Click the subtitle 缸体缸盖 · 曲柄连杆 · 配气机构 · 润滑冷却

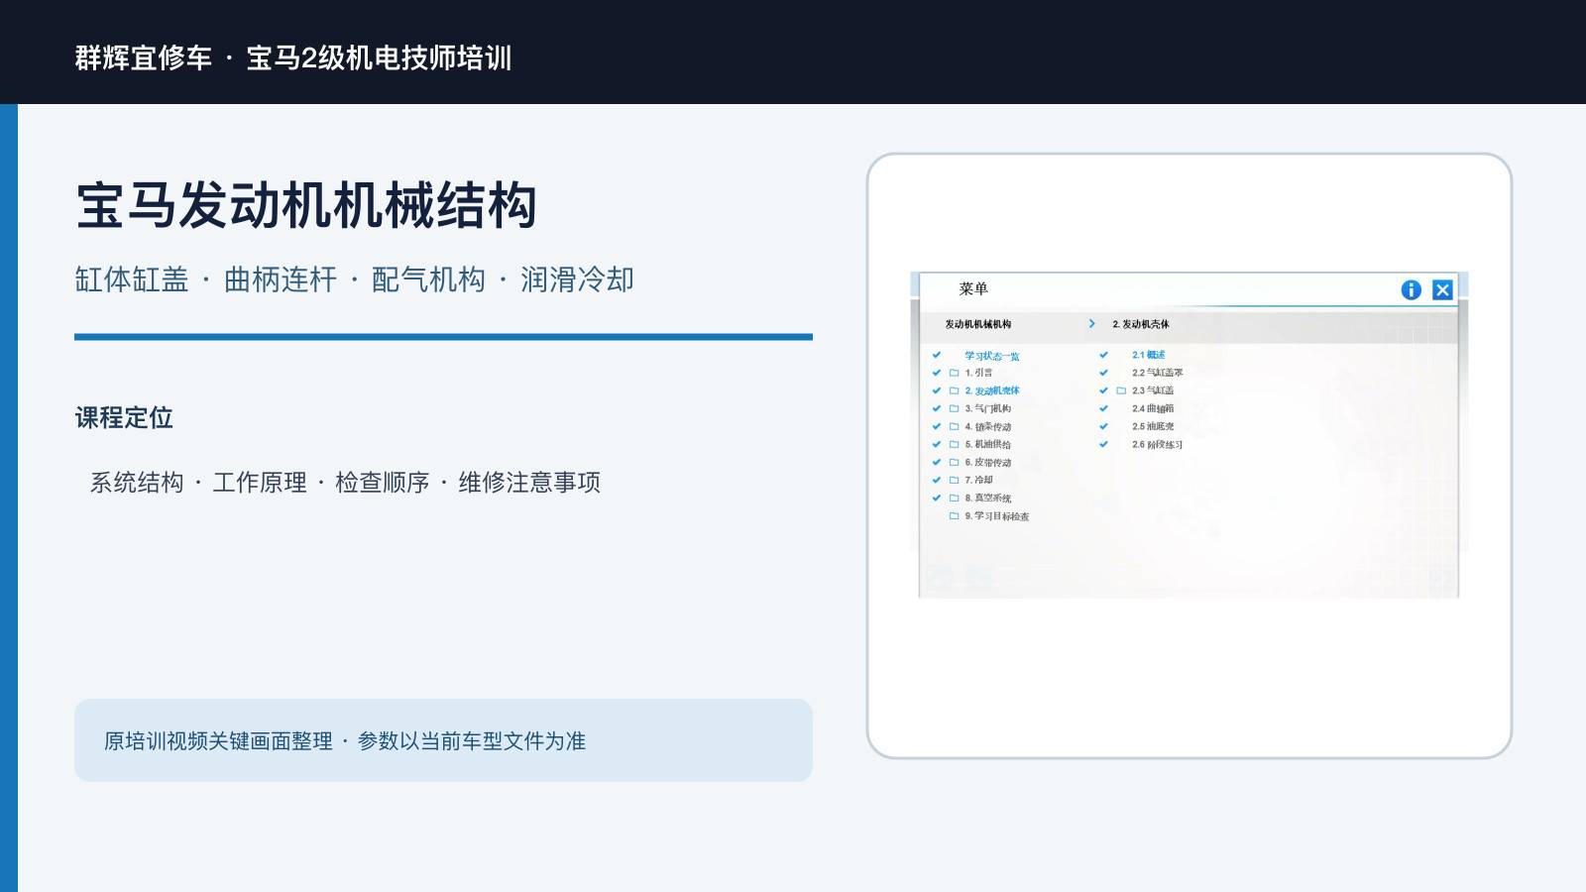coord(355,279)
